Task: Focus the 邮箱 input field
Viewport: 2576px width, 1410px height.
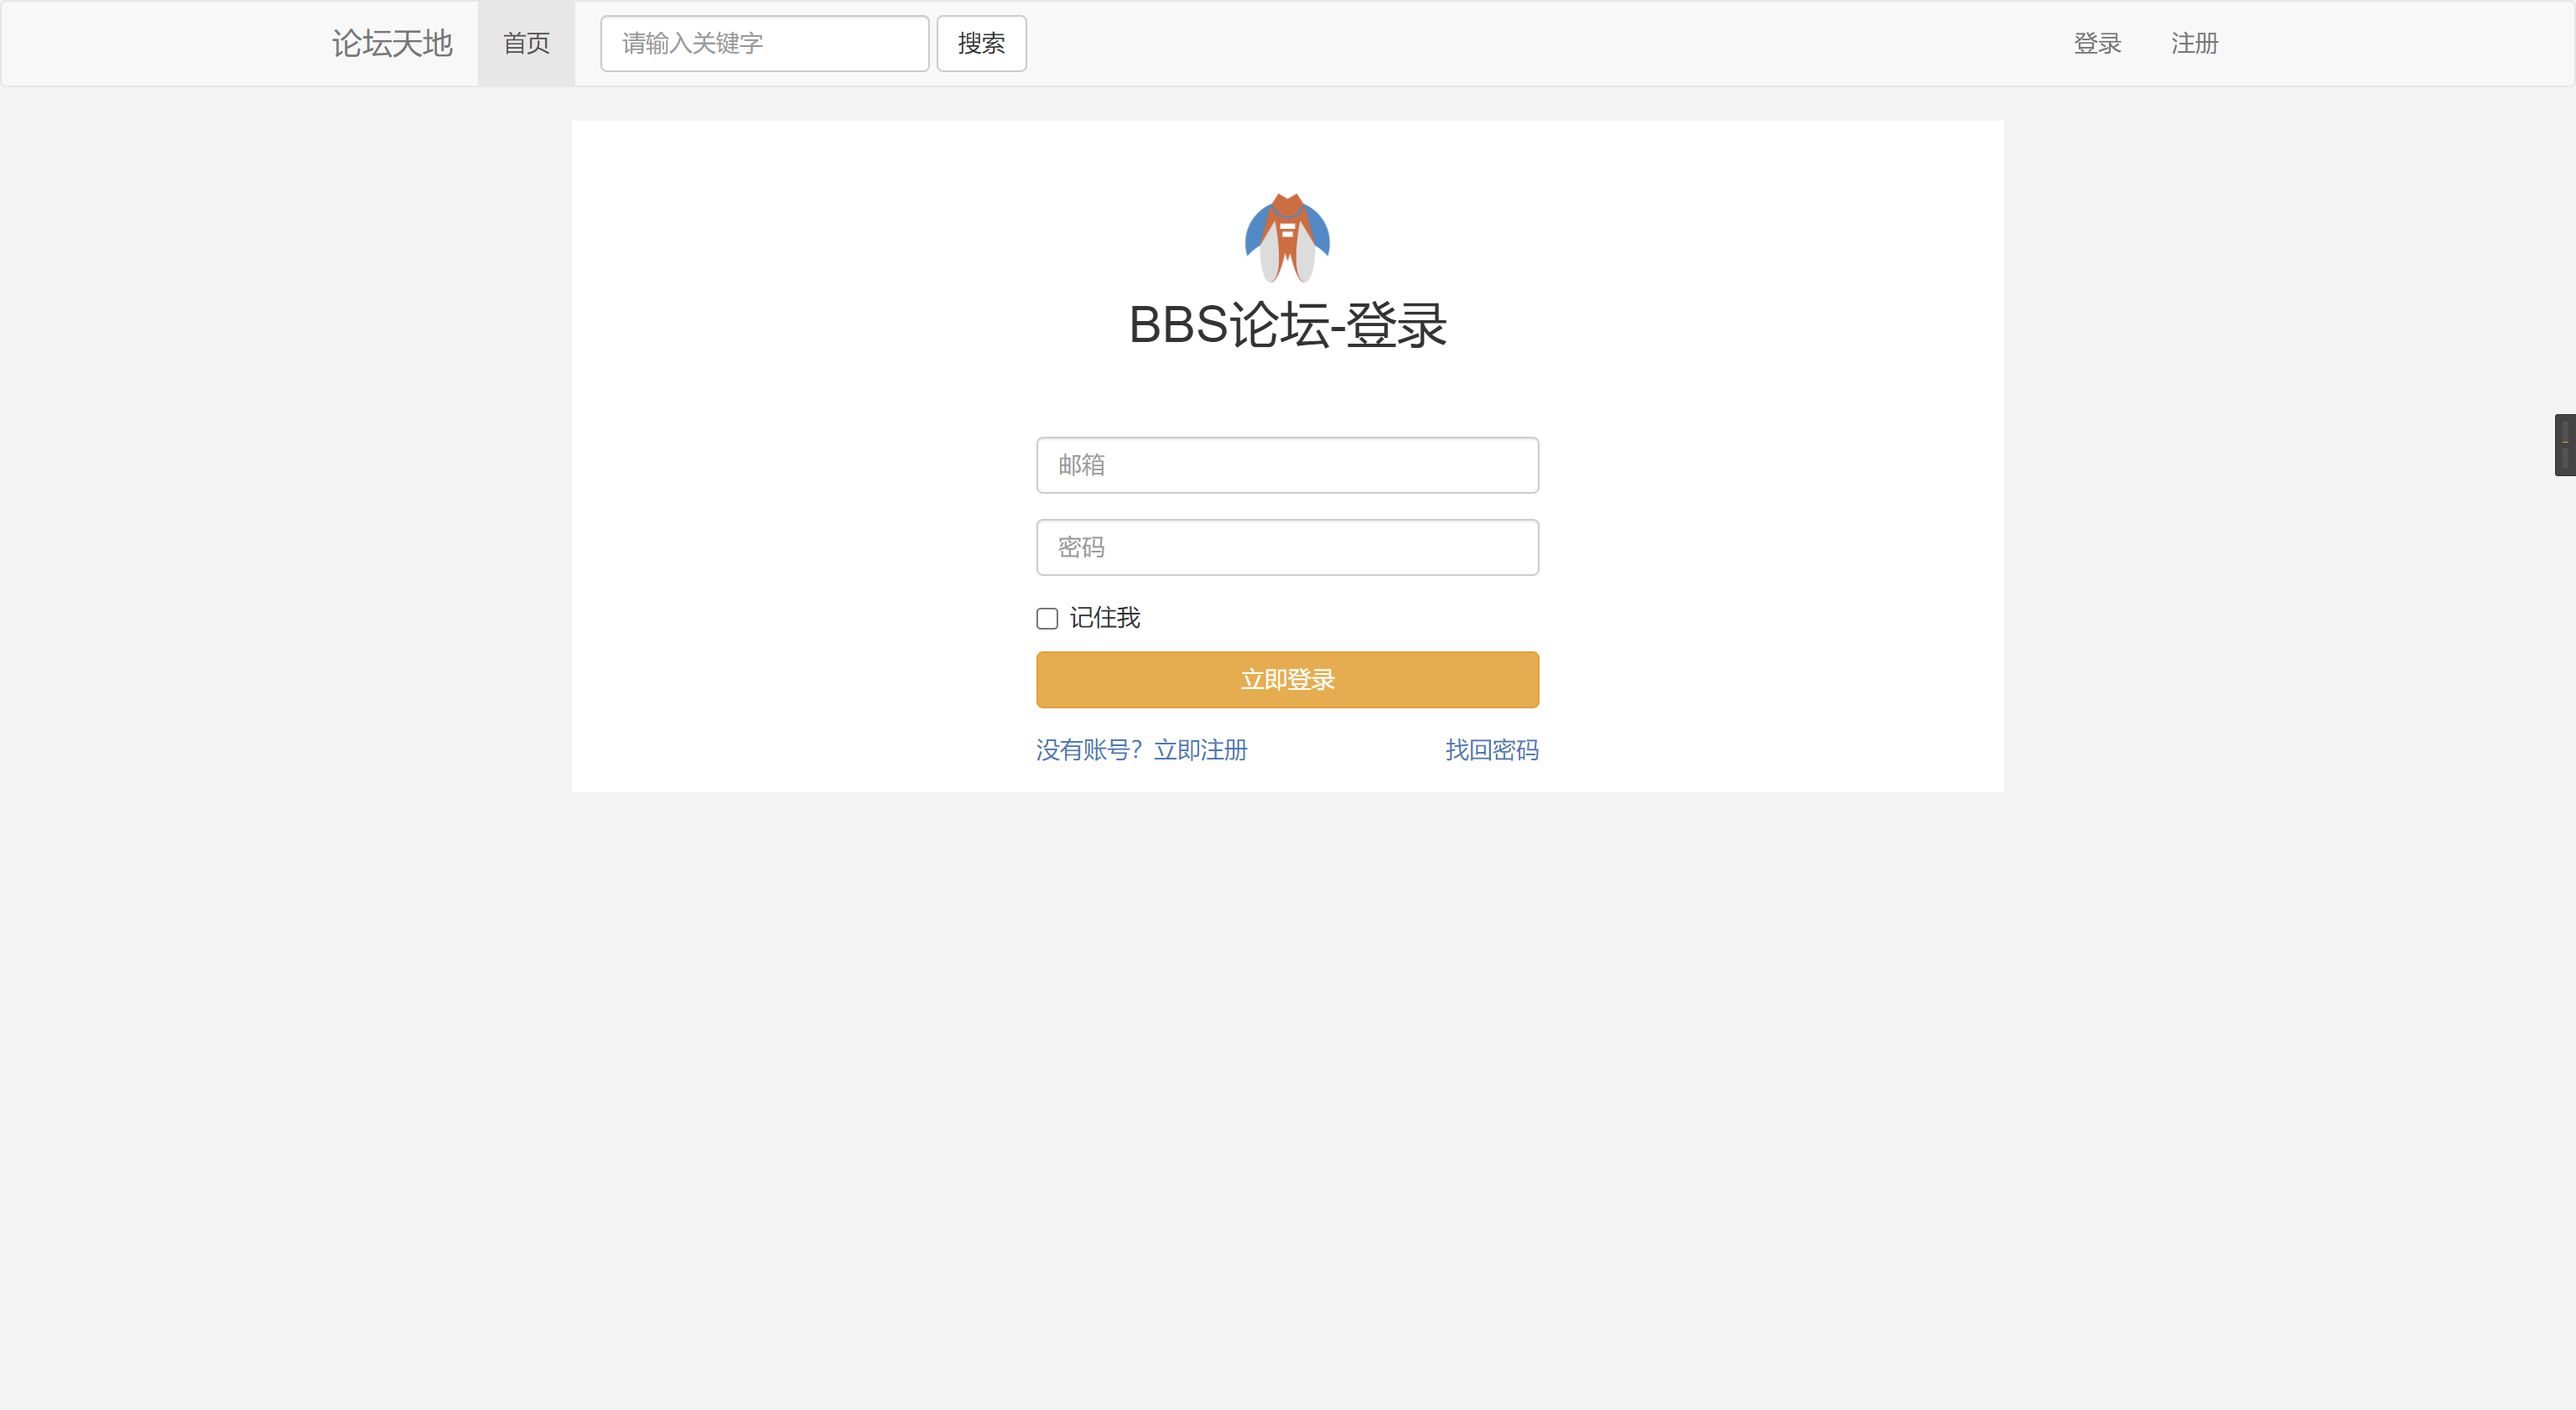Action: point(1287,465)
